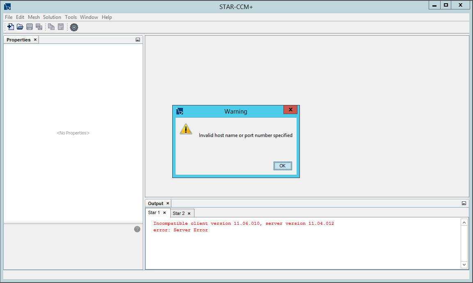Open the File menu
The image size is (473, 283).
[9, 17]
